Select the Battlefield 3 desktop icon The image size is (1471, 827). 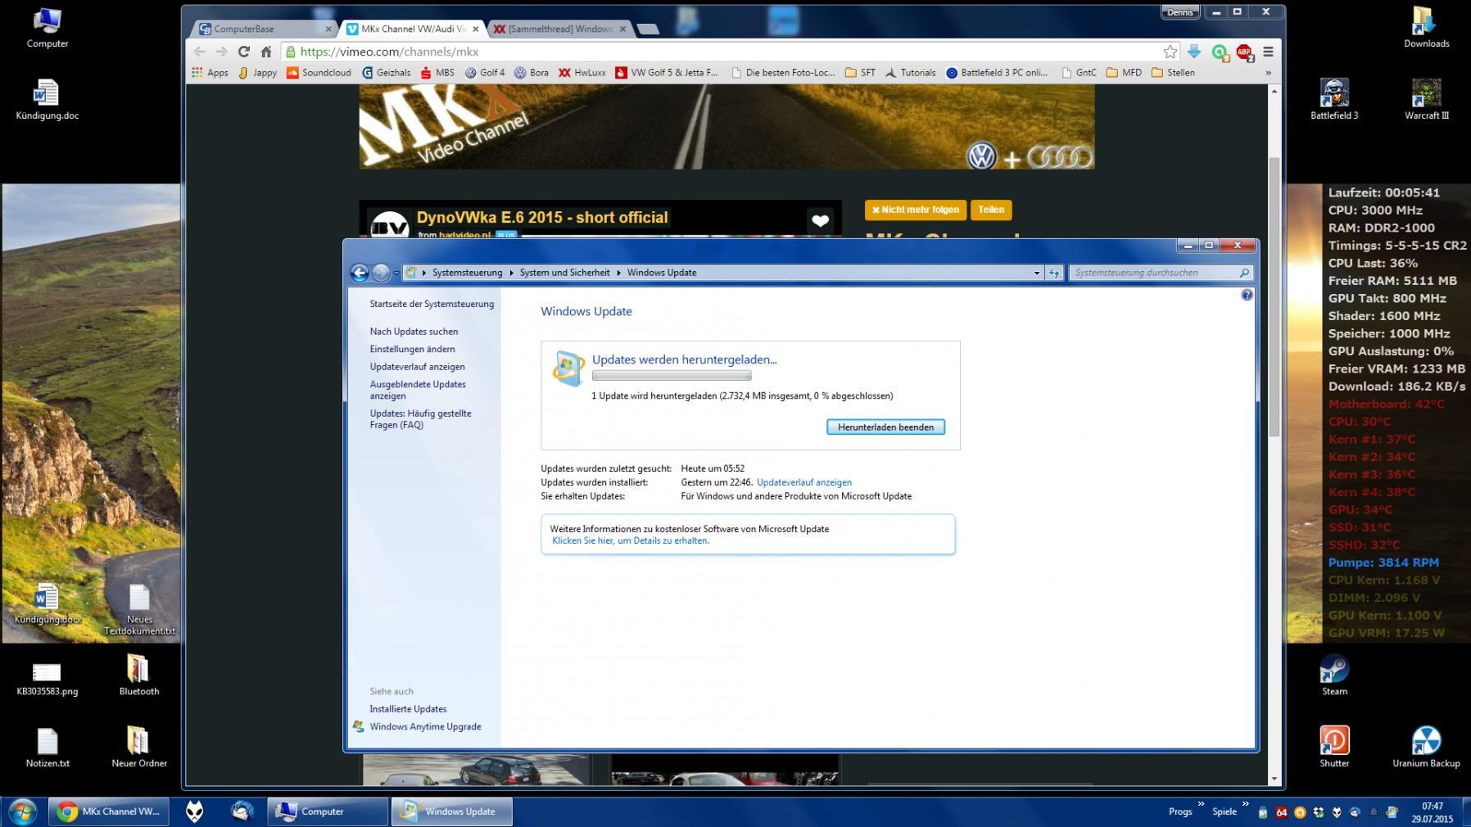click(1334, 100)
